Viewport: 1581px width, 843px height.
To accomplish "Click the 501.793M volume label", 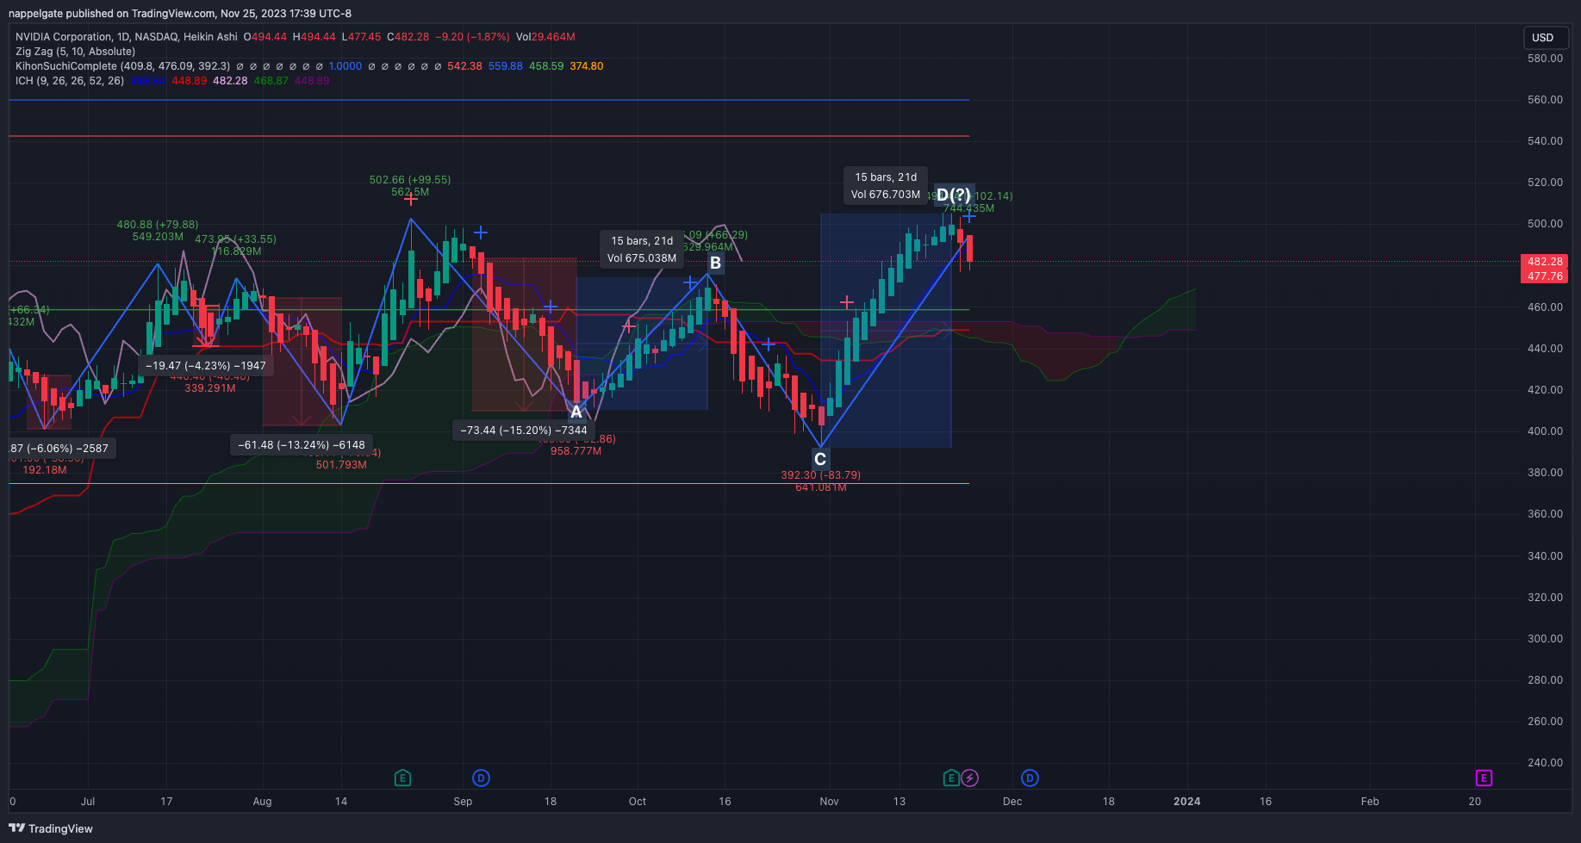I will tap(341, 465).
